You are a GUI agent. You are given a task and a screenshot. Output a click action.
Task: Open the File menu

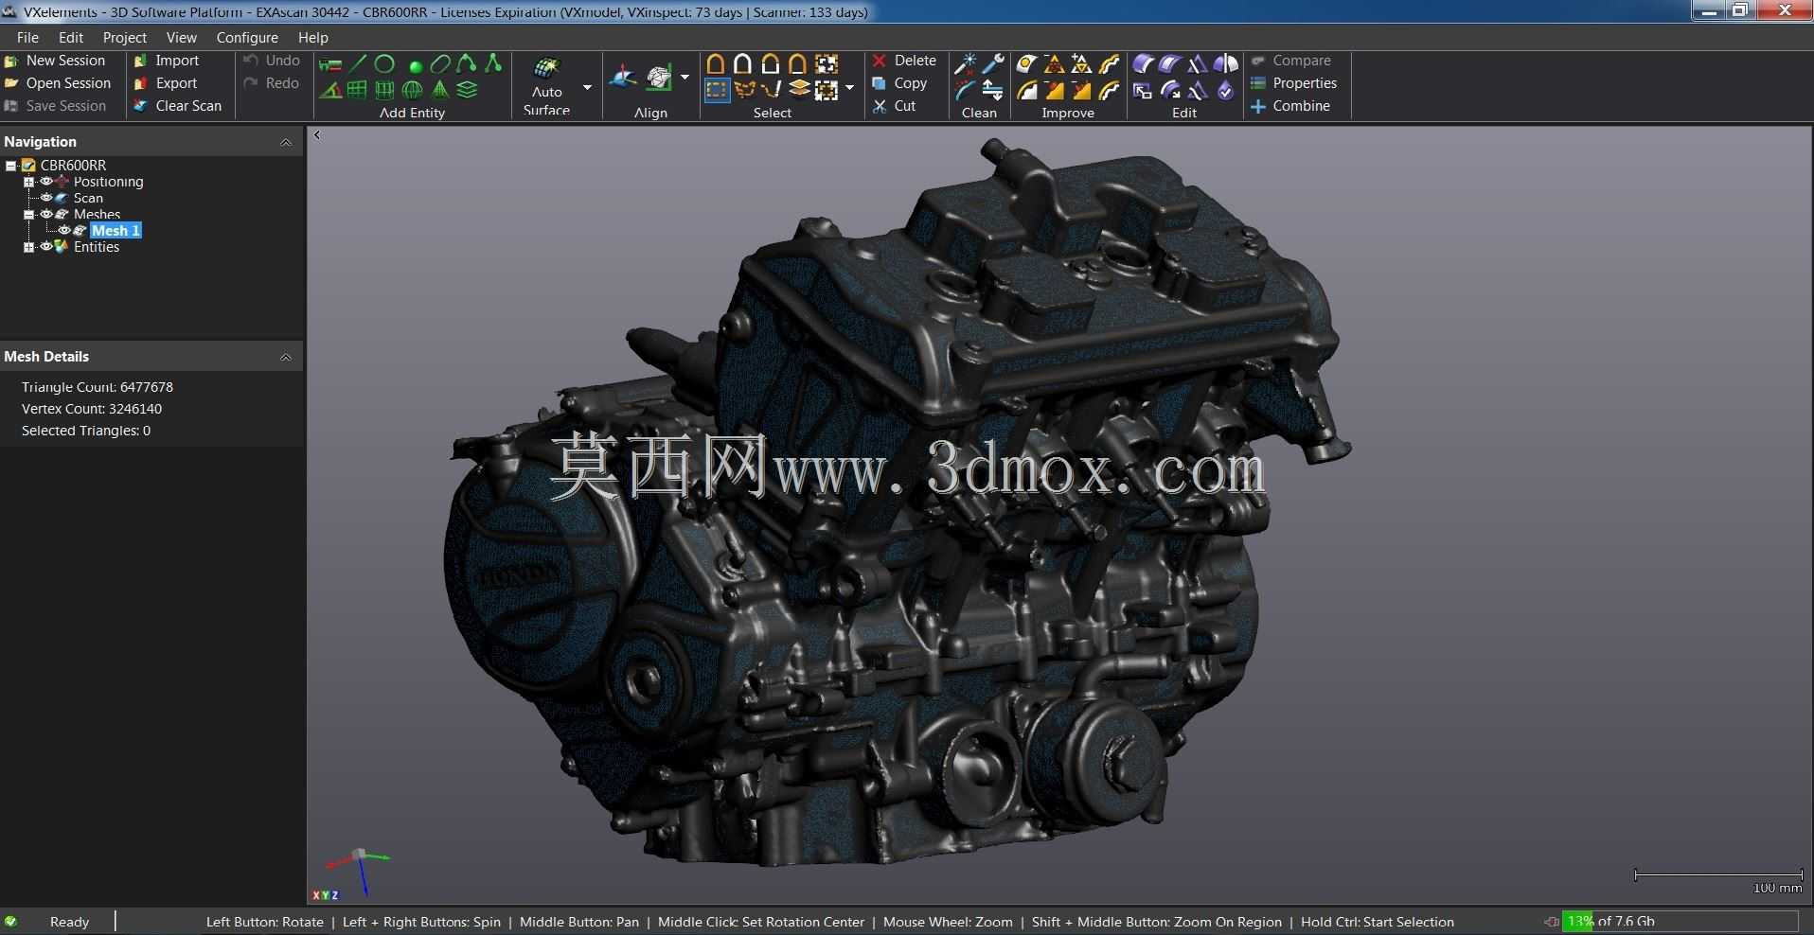point(27,37)
